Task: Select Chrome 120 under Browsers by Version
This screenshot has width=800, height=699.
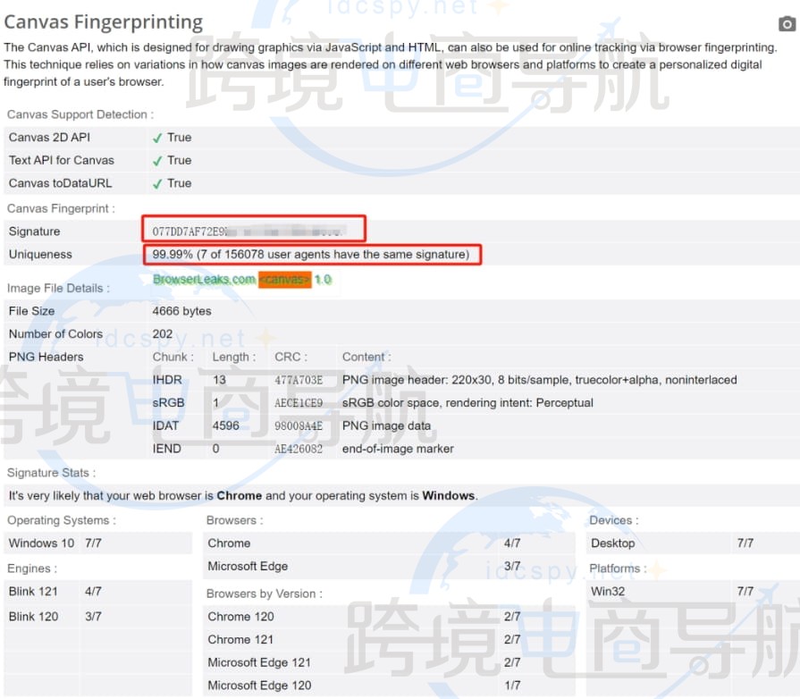Action: coord(241,617)
